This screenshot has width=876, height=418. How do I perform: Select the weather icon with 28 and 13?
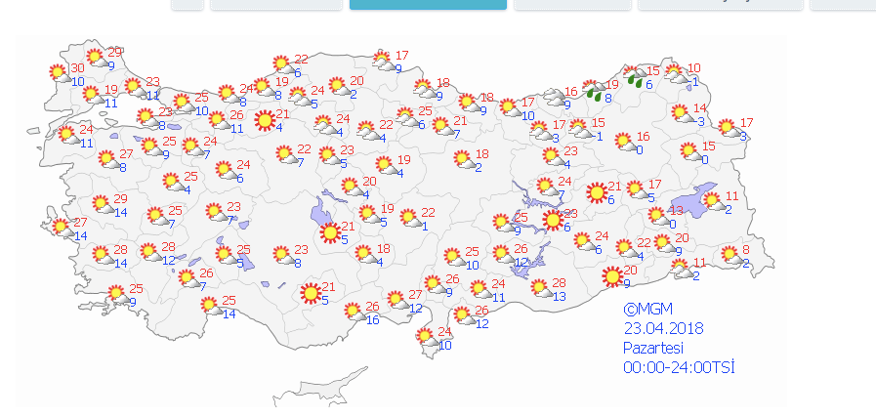540,289
